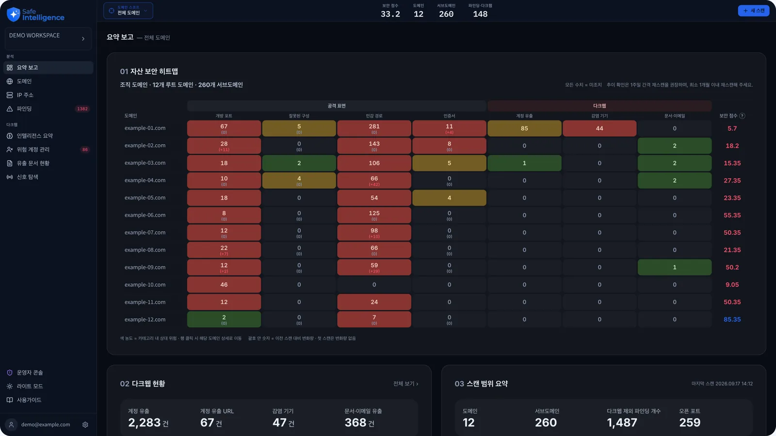Select the example-12.com row label
This screenshot has height=436, width=776.
145,320
